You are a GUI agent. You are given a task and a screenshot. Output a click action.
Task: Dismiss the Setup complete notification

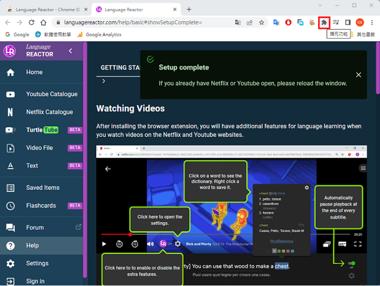click(x=358, y=75)
